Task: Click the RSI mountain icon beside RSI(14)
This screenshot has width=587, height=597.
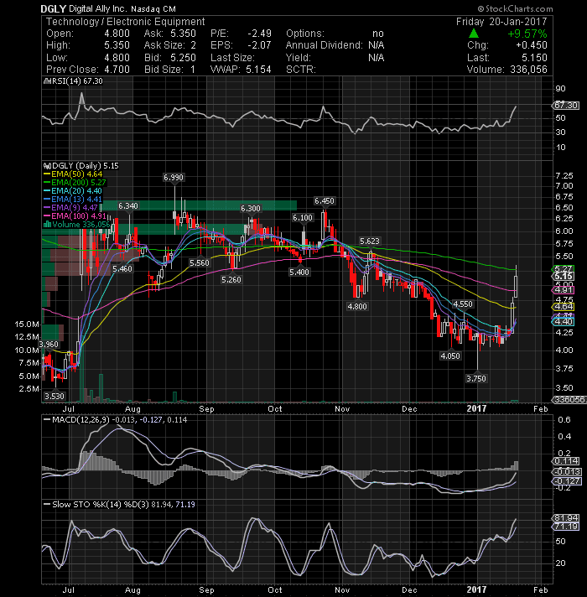Action: pos(47,81)
